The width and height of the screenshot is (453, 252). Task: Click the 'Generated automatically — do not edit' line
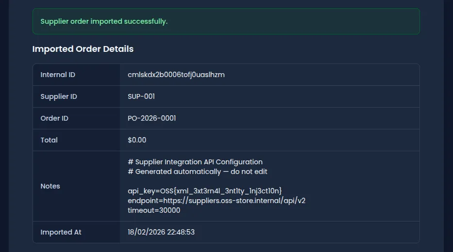[x=198, y=172]
